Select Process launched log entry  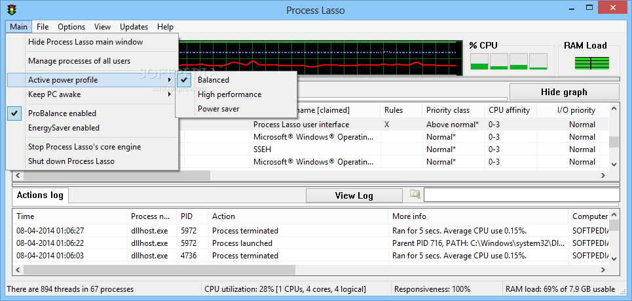click(x=310, y=243)
